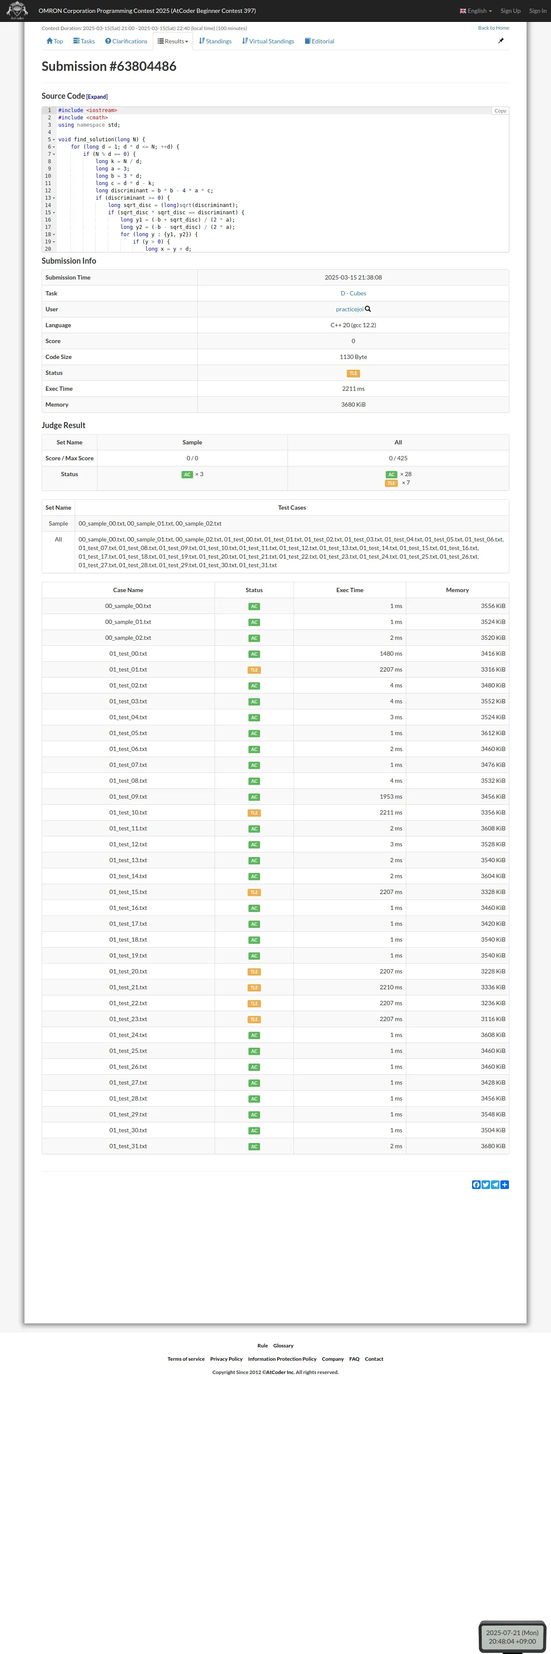Click the Sign Up link
The height and width of the screenshot is (1654, 551).
point(511,11)
